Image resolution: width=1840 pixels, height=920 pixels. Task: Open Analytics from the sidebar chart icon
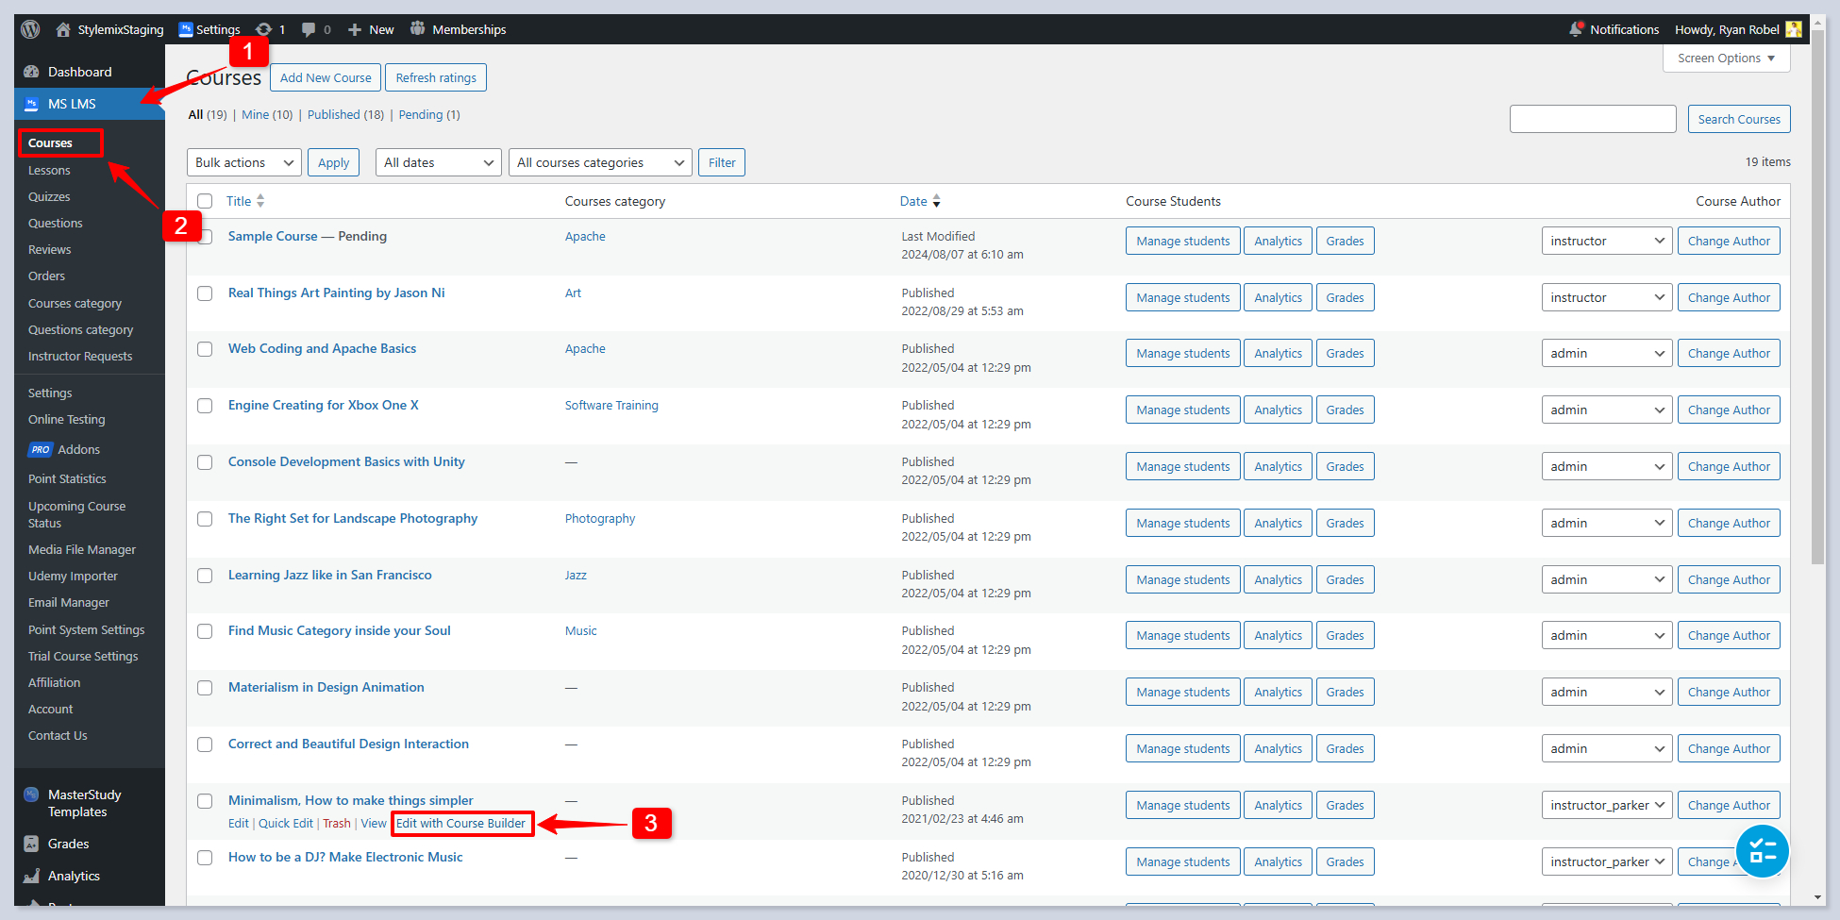32,876
